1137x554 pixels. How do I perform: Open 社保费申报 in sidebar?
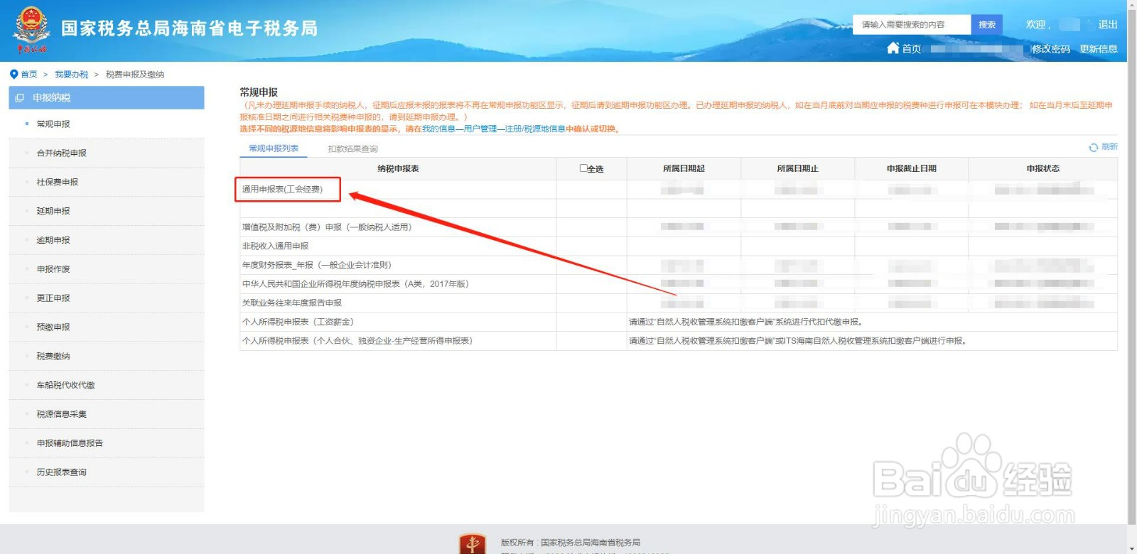[107, 183]
